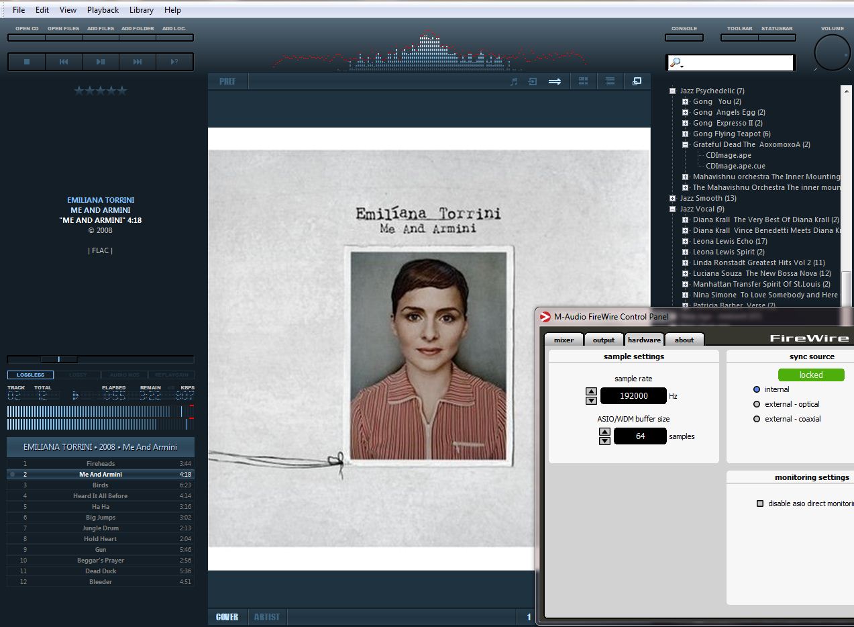This screenshot has height=627, width=854.
Task: Decrease the sample rate with the down arrow
Action: 591,400
